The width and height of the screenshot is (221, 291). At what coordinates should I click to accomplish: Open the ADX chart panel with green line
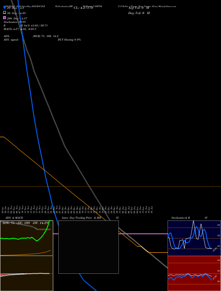[27, 238]
